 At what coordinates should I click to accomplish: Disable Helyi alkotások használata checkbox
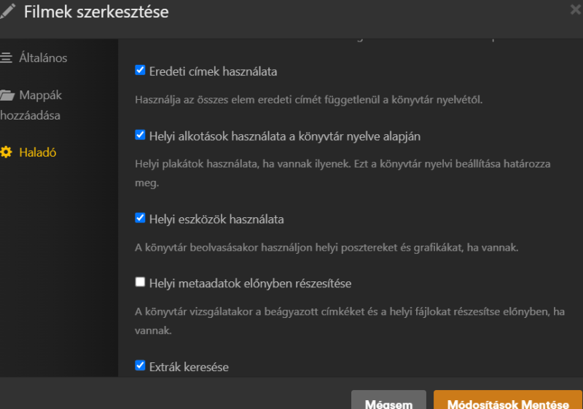pyautogui.click(x=140, y=135)
